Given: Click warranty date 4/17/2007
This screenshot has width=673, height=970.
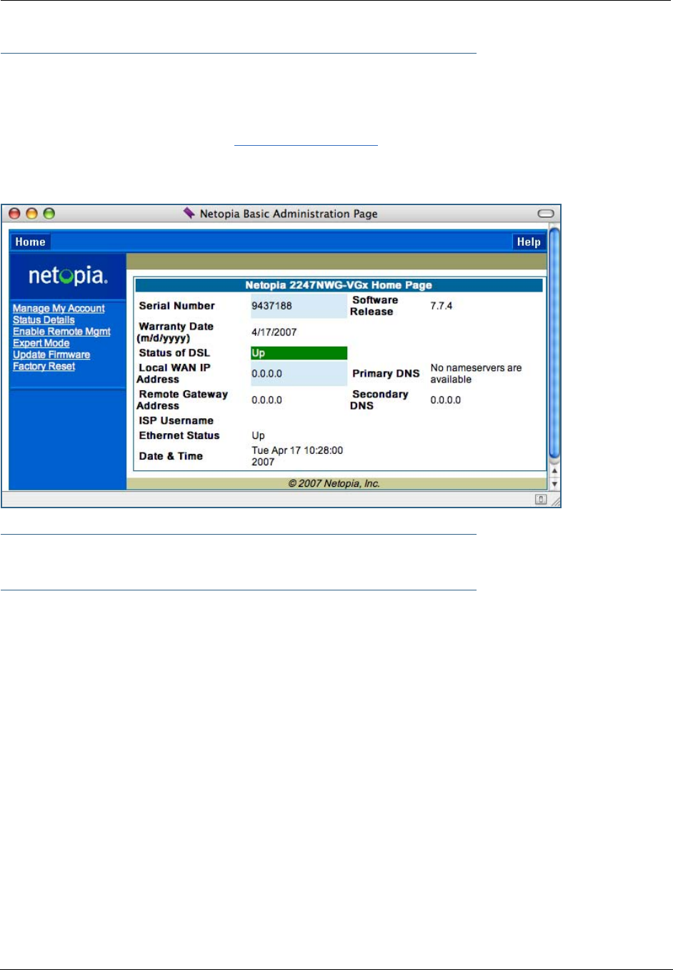Looking at the screenshot, I should [x=274, y=332].
